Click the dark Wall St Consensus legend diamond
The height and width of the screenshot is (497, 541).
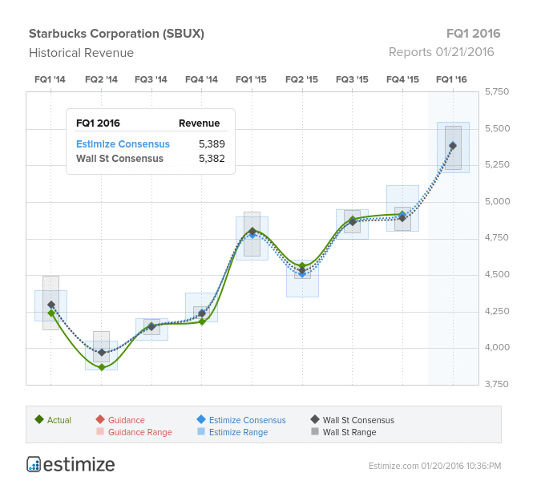point(315,420)
